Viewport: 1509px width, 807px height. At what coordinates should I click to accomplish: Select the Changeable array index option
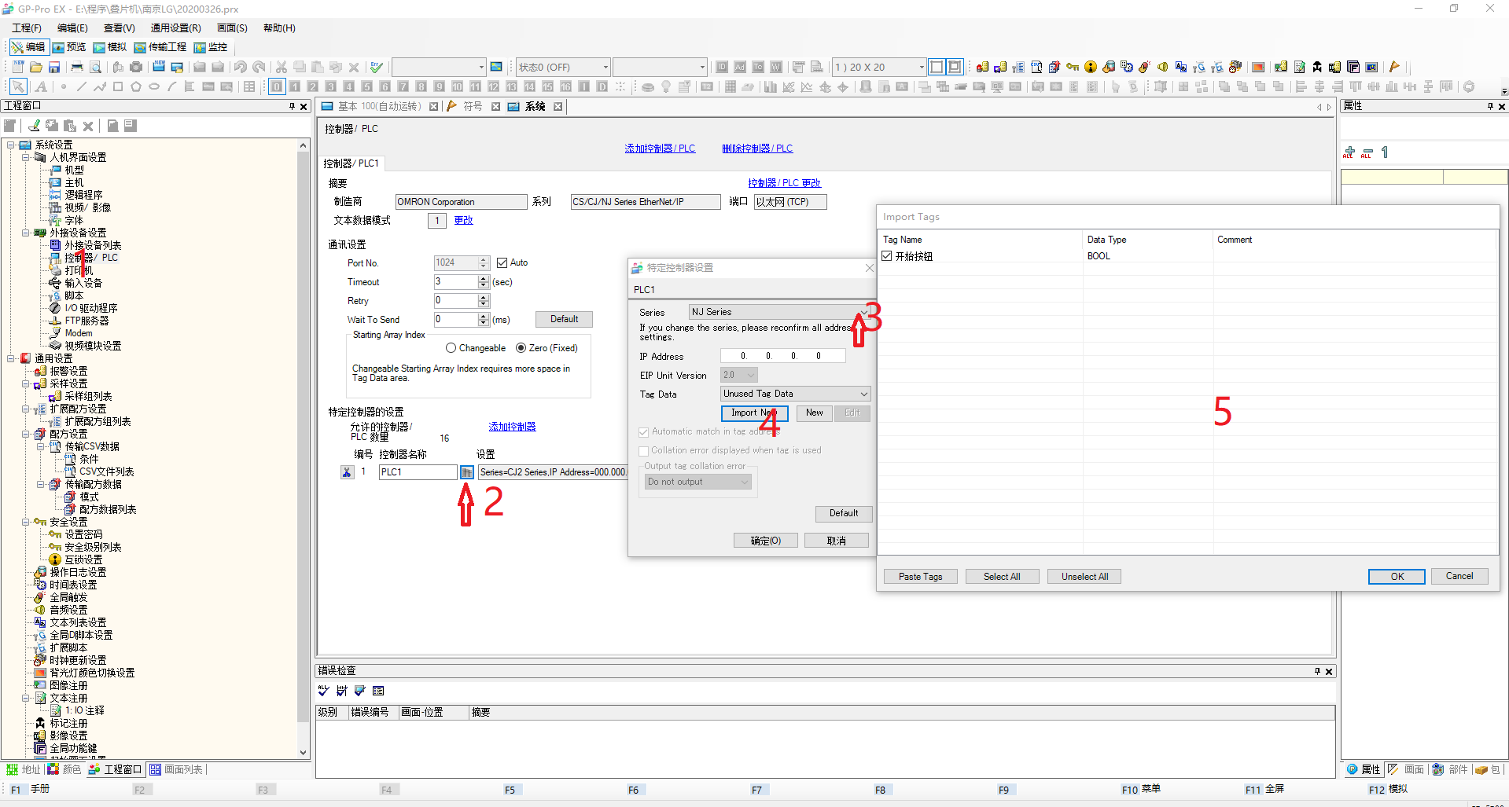(x=451, y=348)
